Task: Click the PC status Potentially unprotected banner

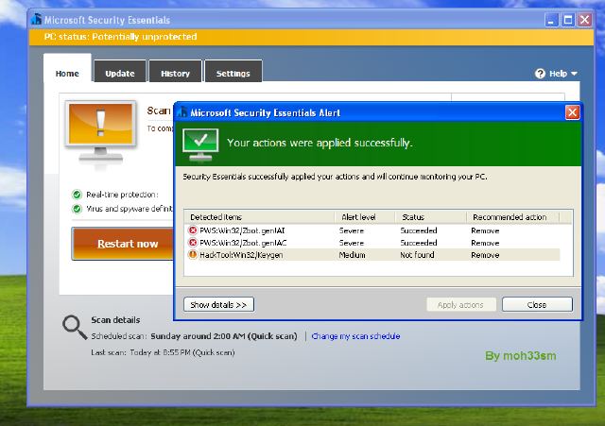Action: click(311, 37)
